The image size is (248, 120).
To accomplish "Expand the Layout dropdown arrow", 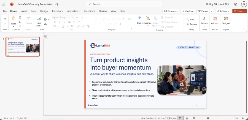I will (x=48, y=20).
